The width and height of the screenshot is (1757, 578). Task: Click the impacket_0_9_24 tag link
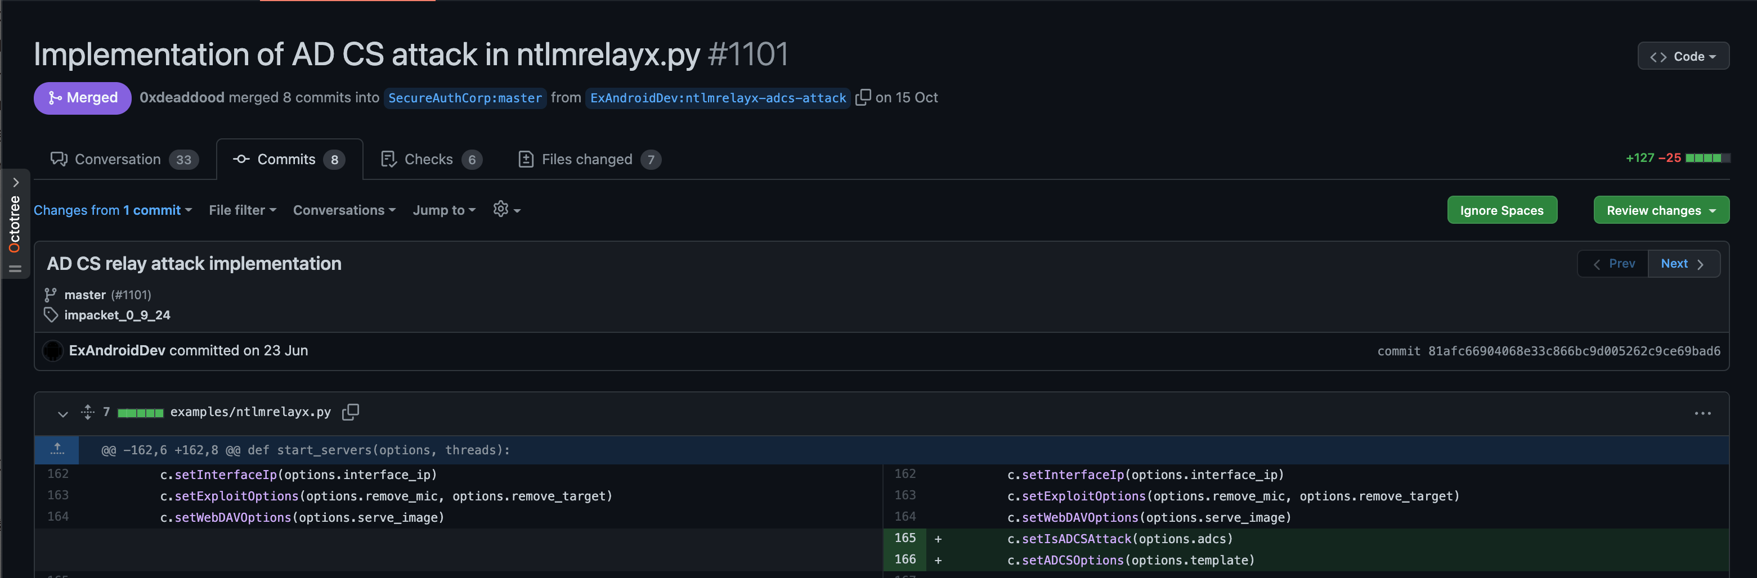click(117, 315)
